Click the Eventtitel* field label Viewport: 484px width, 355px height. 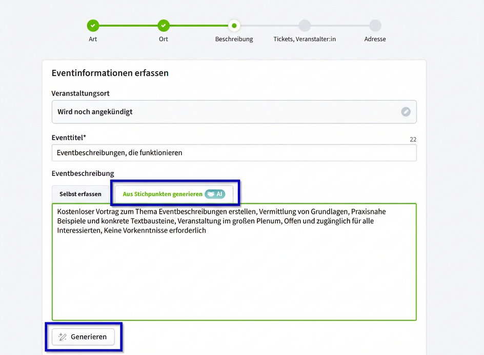point(69,137)
